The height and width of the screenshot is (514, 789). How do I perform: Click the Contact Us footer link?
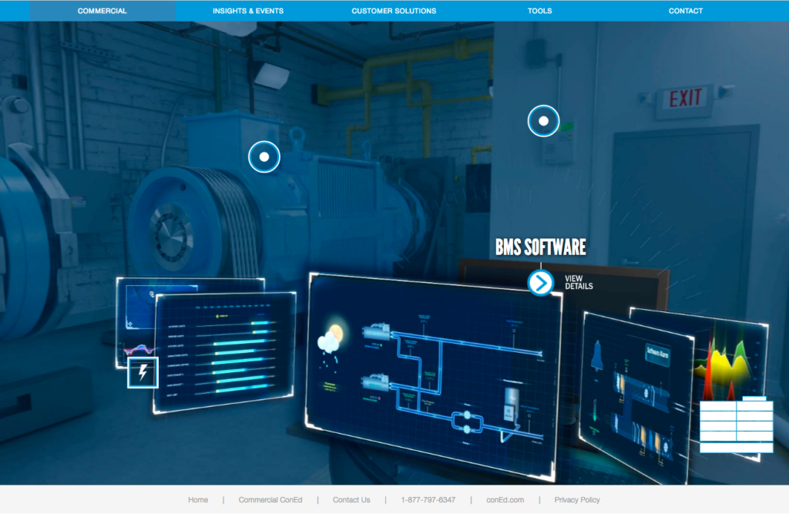tap(351, 500)
